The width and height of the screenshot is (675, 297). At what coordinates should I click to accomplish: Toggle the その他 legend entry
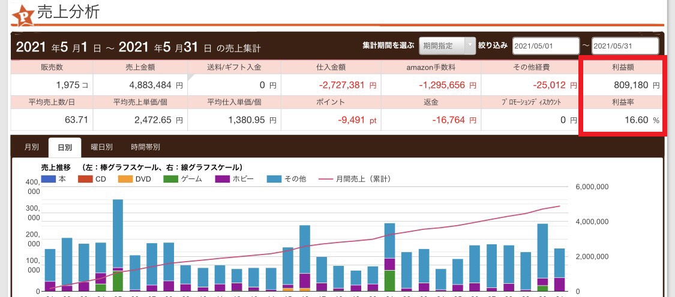click(x=274, y=179)
